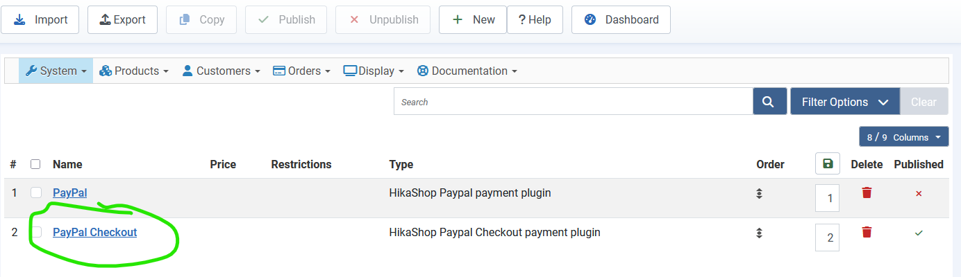The width and height of the screenshot is (961, 277).
Task: Click the order field of PayPal Checkout
Action: coord(828,238)
